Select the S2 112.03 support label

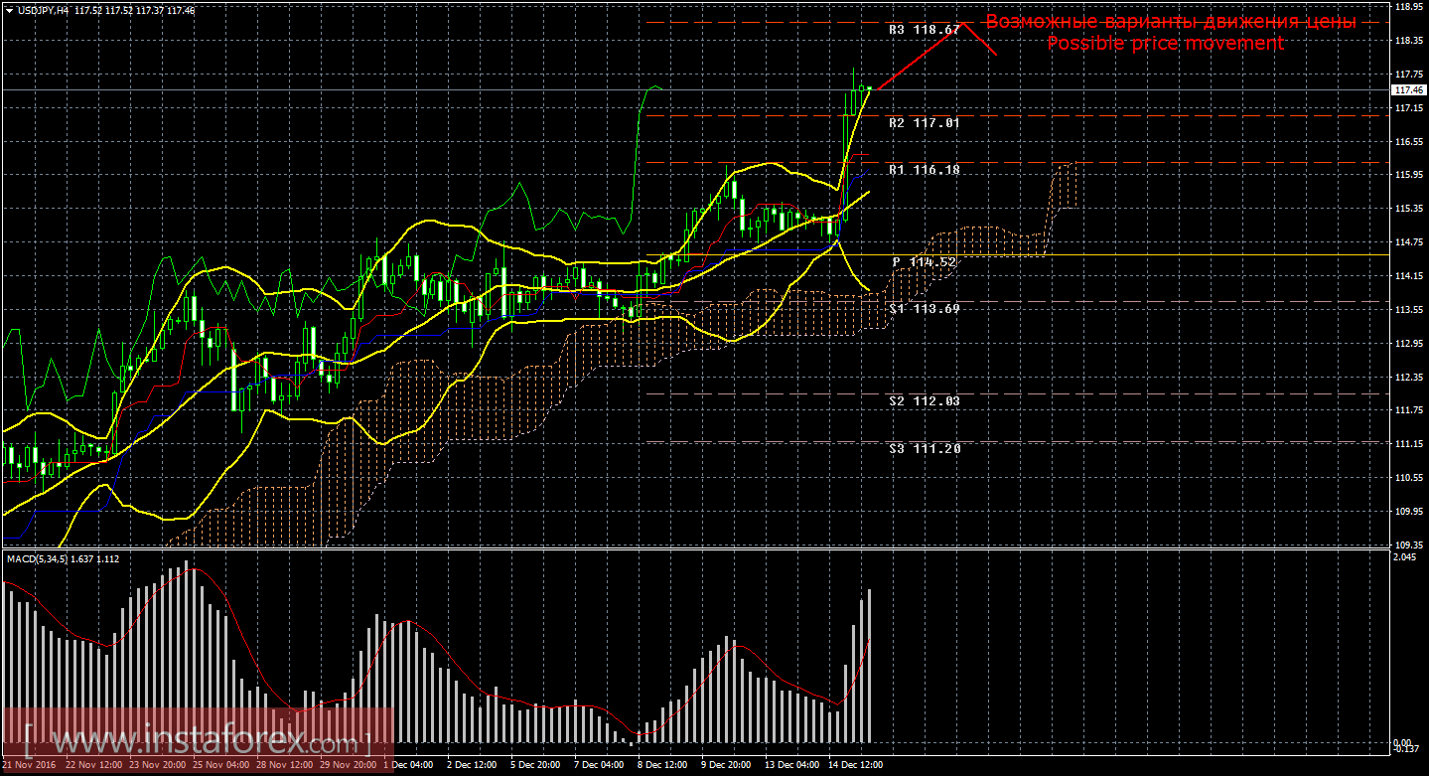925,400
